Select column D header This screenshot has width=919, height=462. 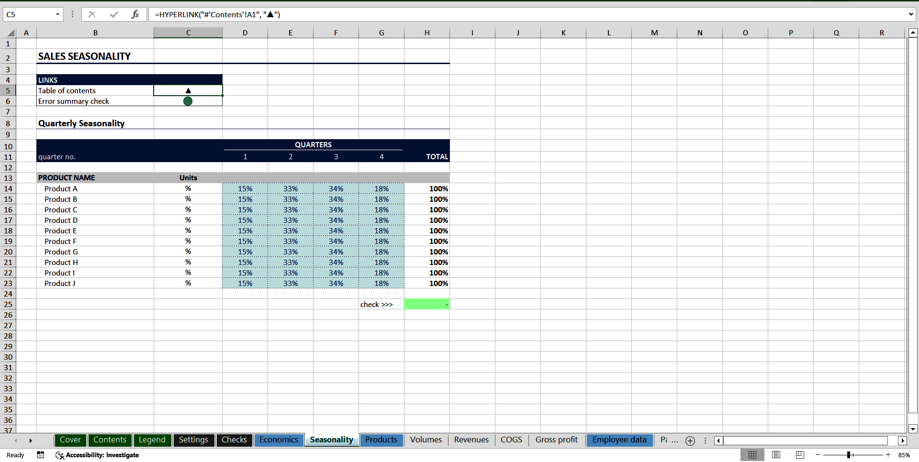245,33
